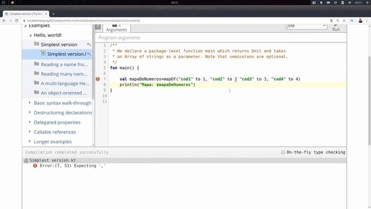Open the Simplest version folder
The width and height of the screenshot is (371, 209).
pos(59,45)
